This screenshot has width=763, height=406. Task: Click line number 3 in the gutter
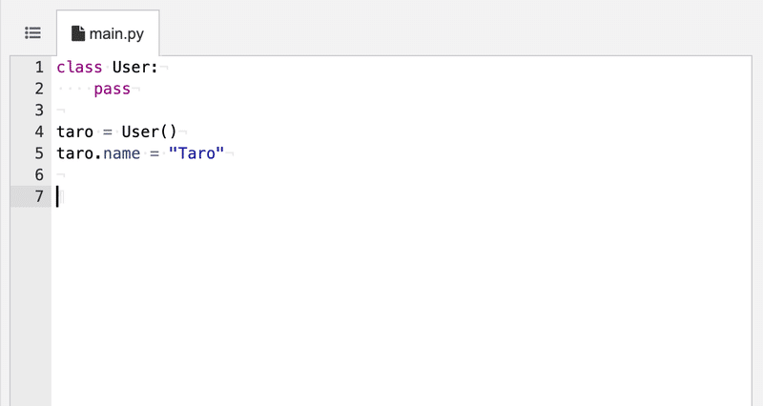tap(38, 111)
